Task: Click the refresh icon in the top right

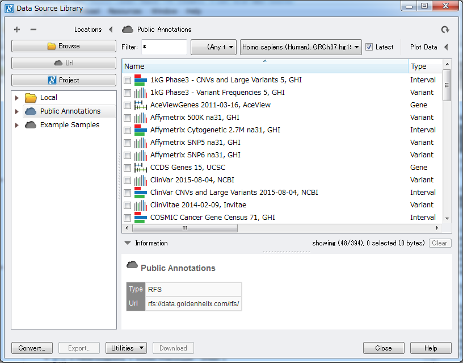Action: click(x=445, y=30)
